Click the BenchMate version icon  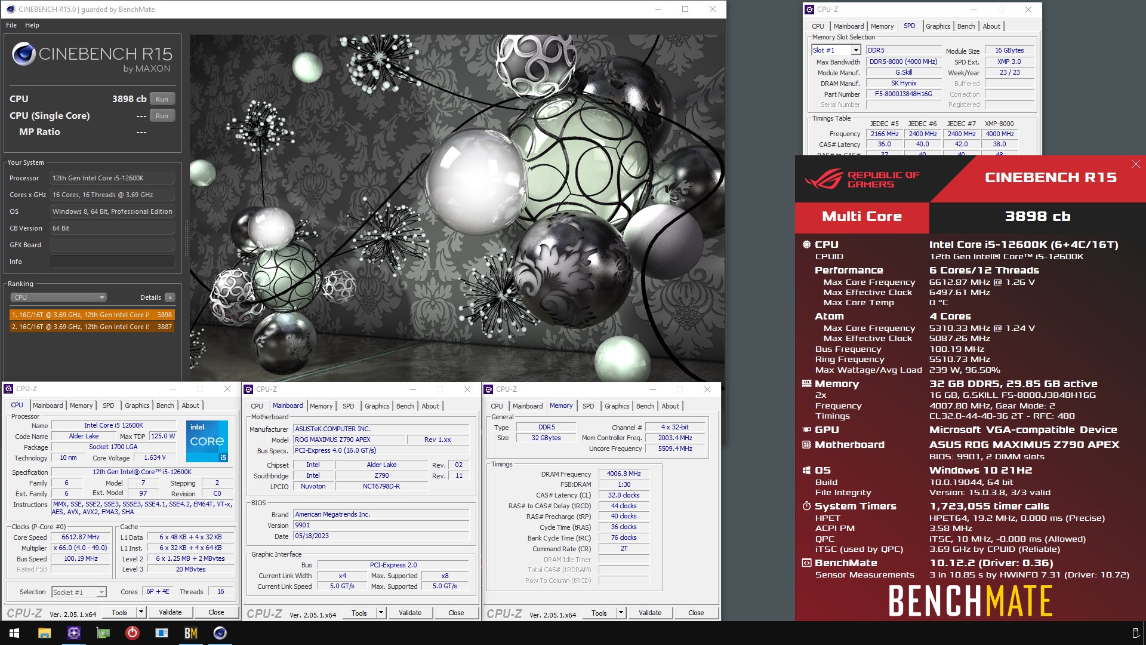tap(806, 563)
